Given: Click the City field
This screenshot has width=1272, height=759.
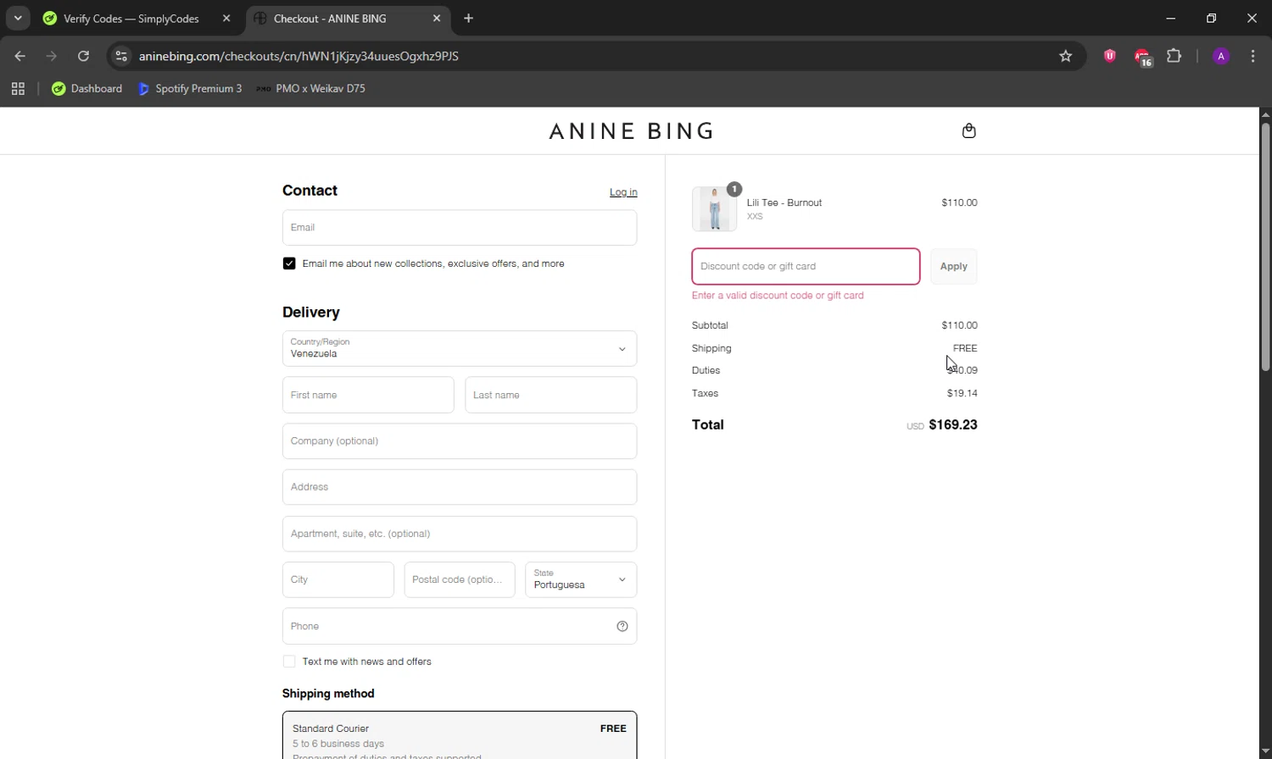Looking at the screenshot, I should (338, 579).
